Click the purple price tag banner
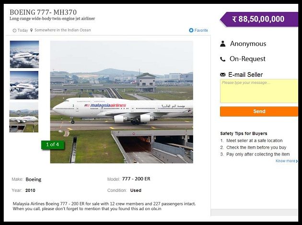302x225 pixels. tap(259, 19)
